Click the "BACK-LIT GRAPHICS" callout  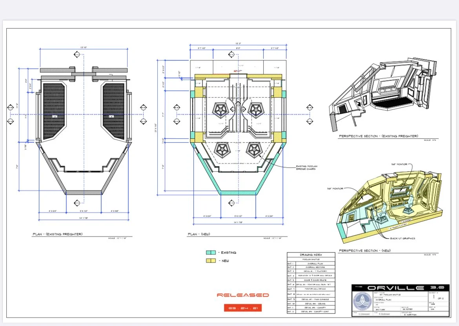click(x=403, y=239)
